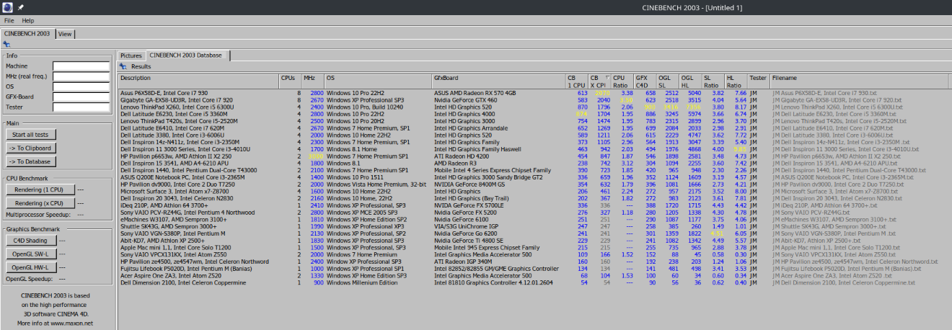Run the OpenGL HW-L benchmark

tap(30, 268)
